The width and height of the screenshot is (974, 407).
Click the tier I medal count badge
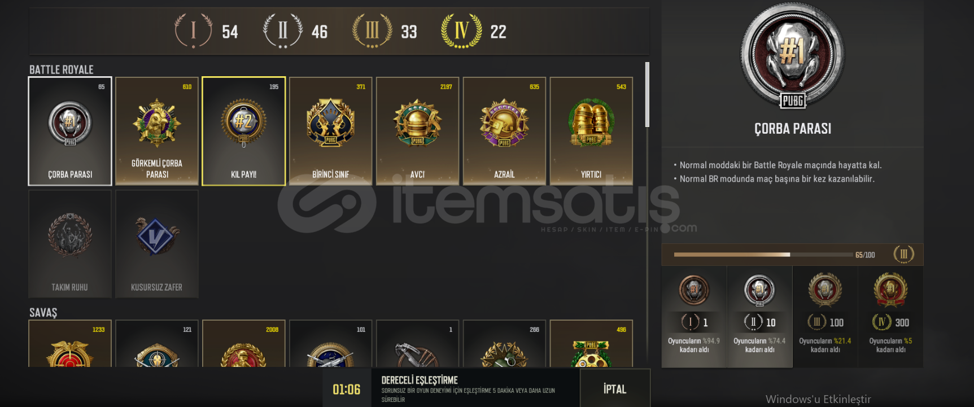tap(207, 31)
